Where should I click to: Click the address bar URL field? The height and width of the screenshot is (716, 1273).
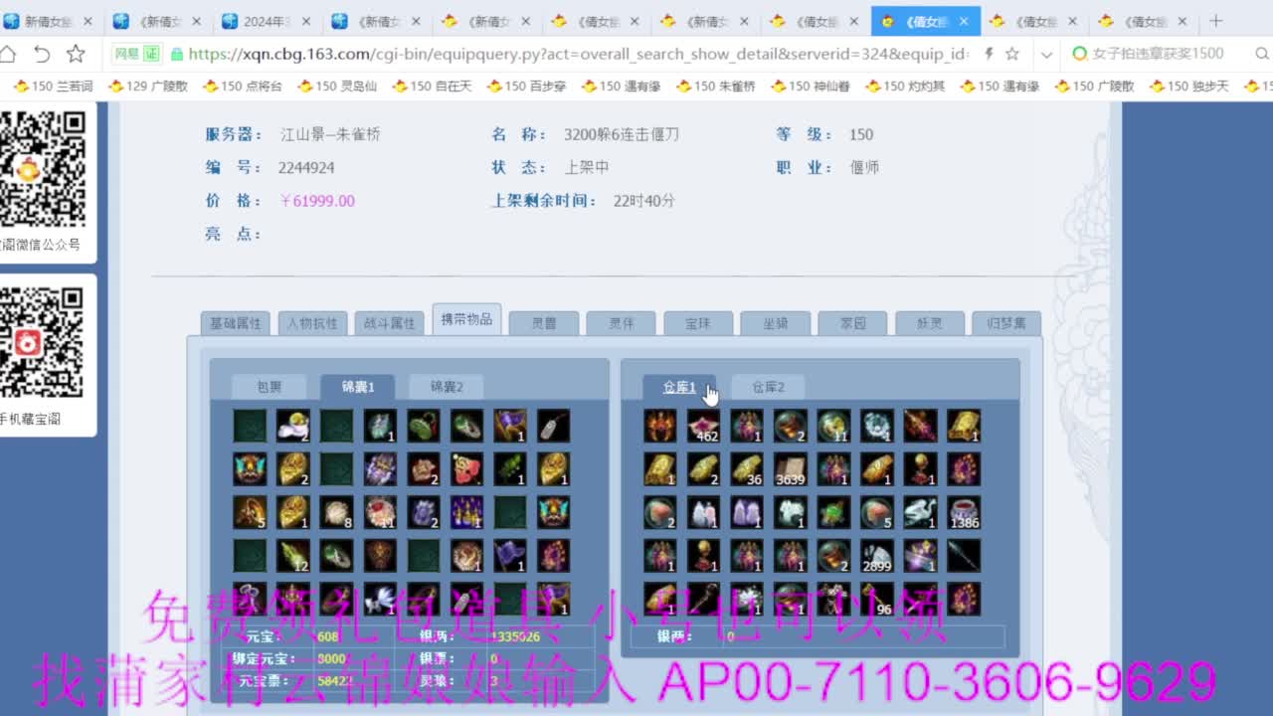click(578, 54)
